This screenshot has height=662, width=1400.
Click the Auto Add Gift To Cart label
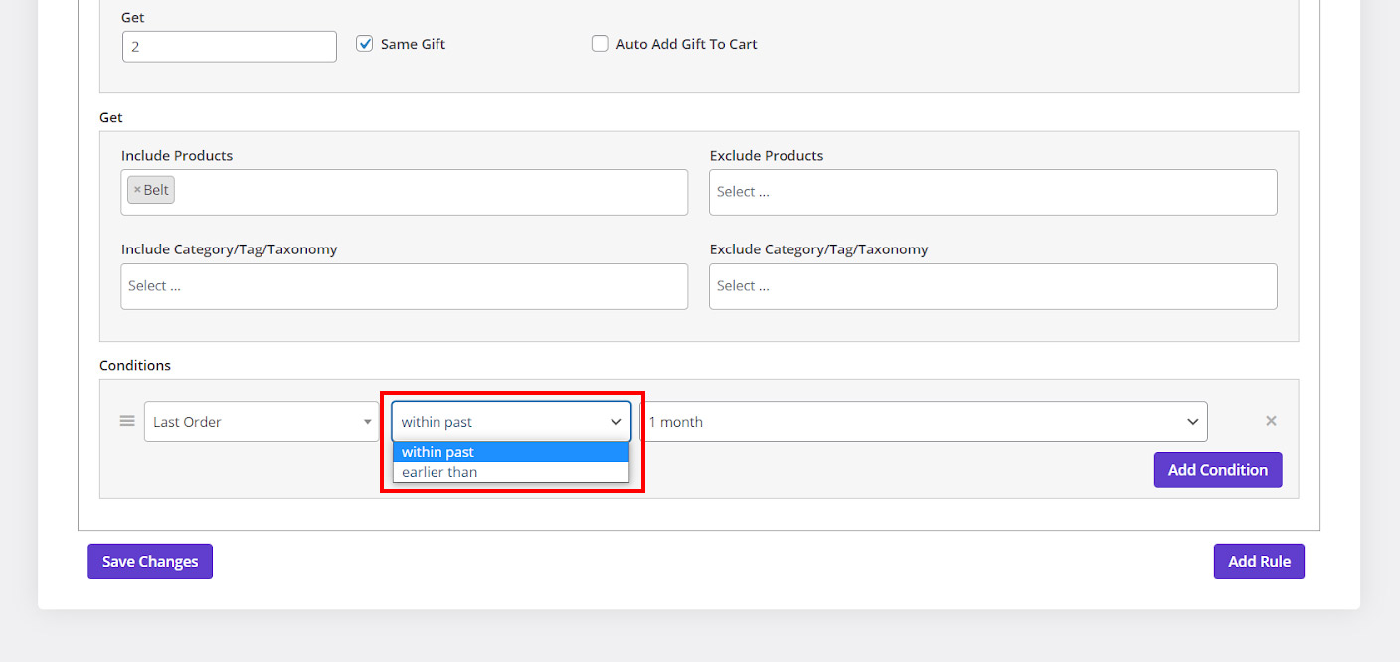coord(686,44)
